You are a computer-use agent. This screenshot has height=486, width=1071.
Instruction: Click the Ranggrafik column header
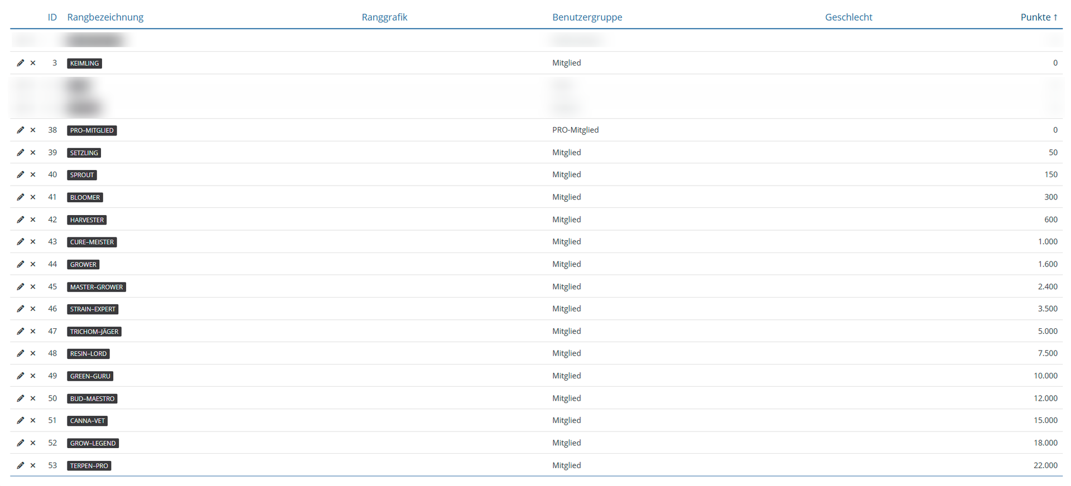coord(384,17)
